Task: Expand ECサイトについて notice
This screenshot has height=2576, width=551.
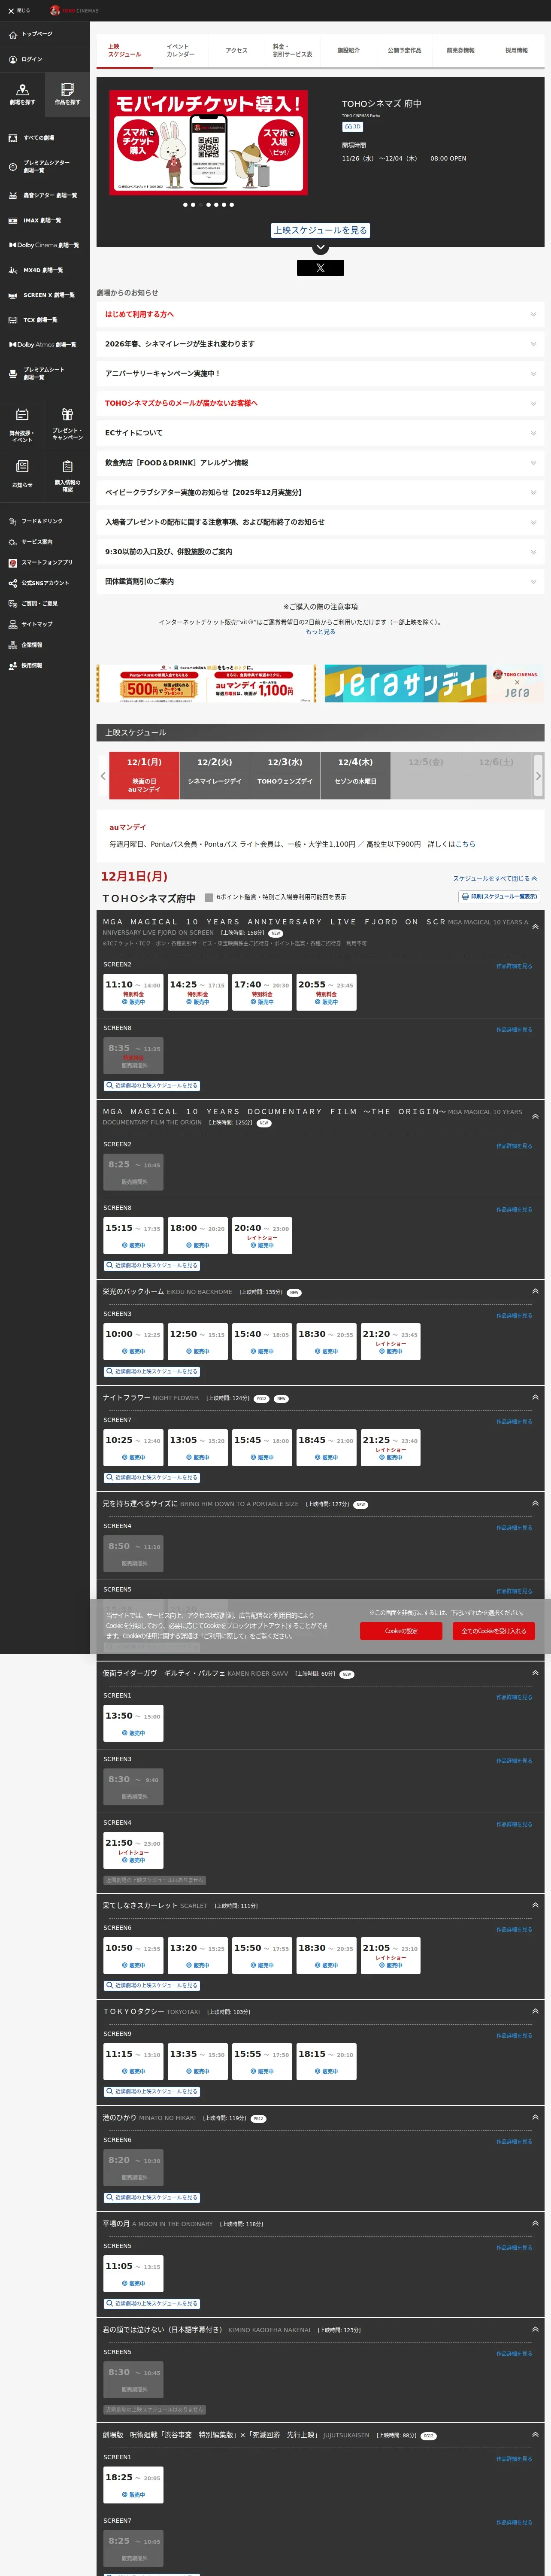Action: pyautogui.click(x=320, y=433)
